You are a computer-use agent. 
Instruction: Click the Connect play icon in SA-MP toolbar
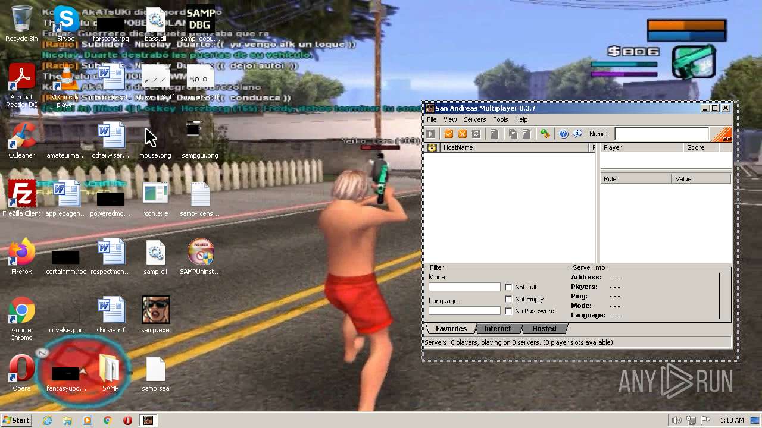[431, 134]
